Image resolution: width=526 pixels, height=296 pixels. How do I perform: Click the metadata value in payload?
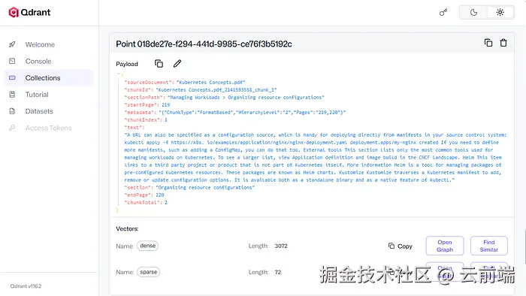point(252,112)
